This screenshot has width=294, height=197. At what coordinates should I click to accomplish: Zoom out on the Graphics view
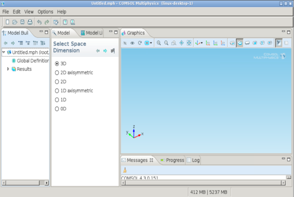[x=166, y=43]
